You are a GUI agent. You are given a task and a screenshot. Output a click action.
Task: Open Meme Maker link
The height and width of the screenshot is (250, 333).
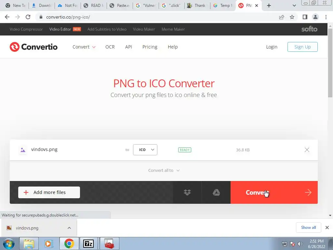tap(173, 29)
